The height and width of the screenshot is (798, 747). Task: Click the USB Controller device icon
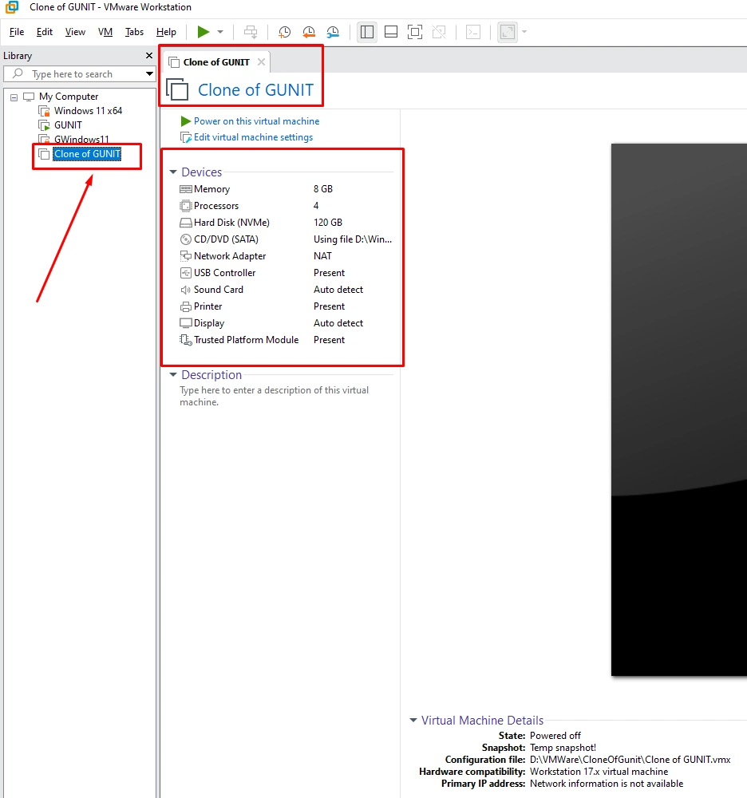[186, 273]
